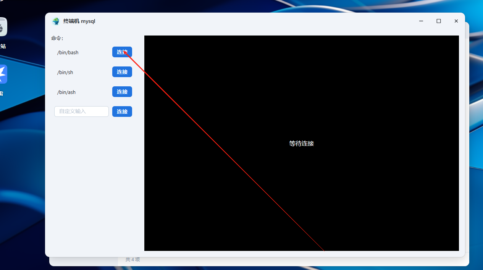Viewport: 483px width, 270px height.
Task: Click the /bin/ash command label
Action: [66, 92]
